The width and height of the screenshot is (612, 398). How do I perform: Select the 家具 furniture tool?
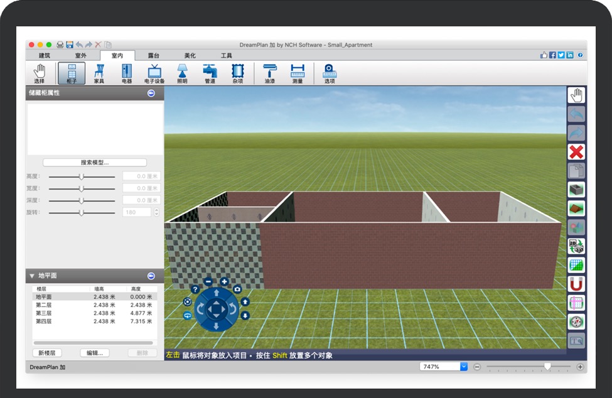point(99,73)
